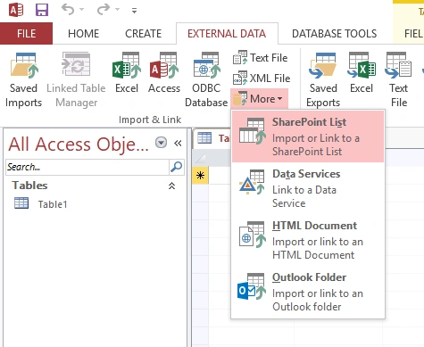The image size is (424, 347).
Task: Import from an Excel spreadsheet
Action: point(127,73)
